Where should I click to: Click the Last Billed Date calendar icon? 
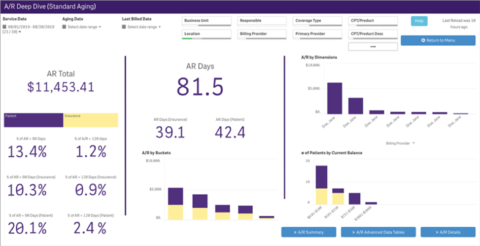(x=124, y=27)
